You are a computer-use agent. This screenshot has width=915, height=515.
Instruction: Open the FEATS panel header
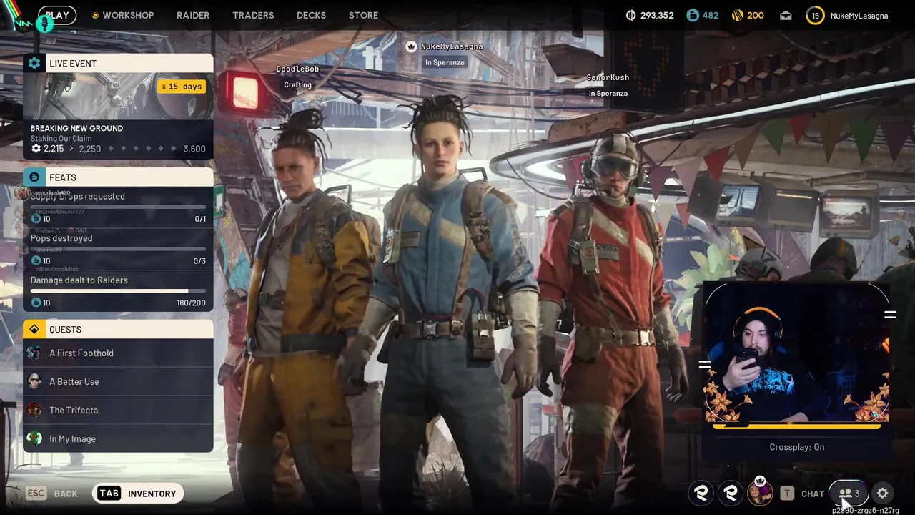[x=118, y=177]
